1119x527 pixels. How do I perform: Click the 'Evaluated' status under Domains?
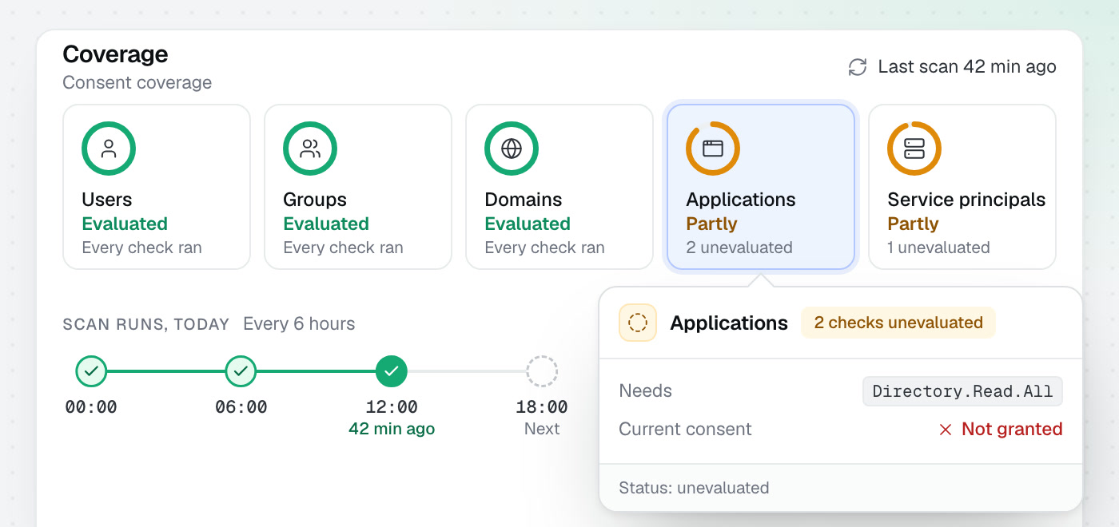click(x=528, y=224)
